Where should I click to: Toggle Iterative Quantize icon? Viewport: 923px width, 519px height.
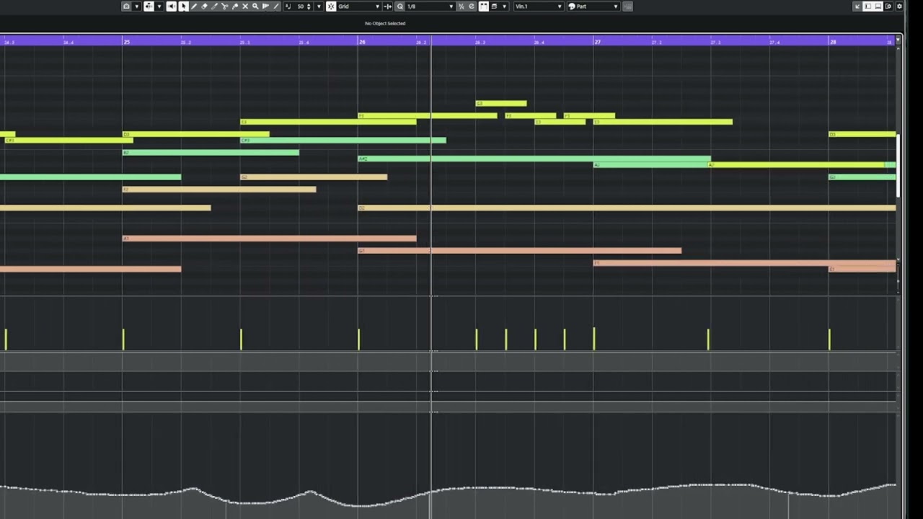[461, 6]
